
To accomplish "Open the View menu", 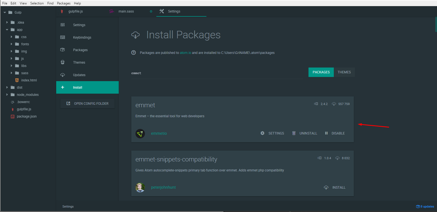I will [23, 3].
